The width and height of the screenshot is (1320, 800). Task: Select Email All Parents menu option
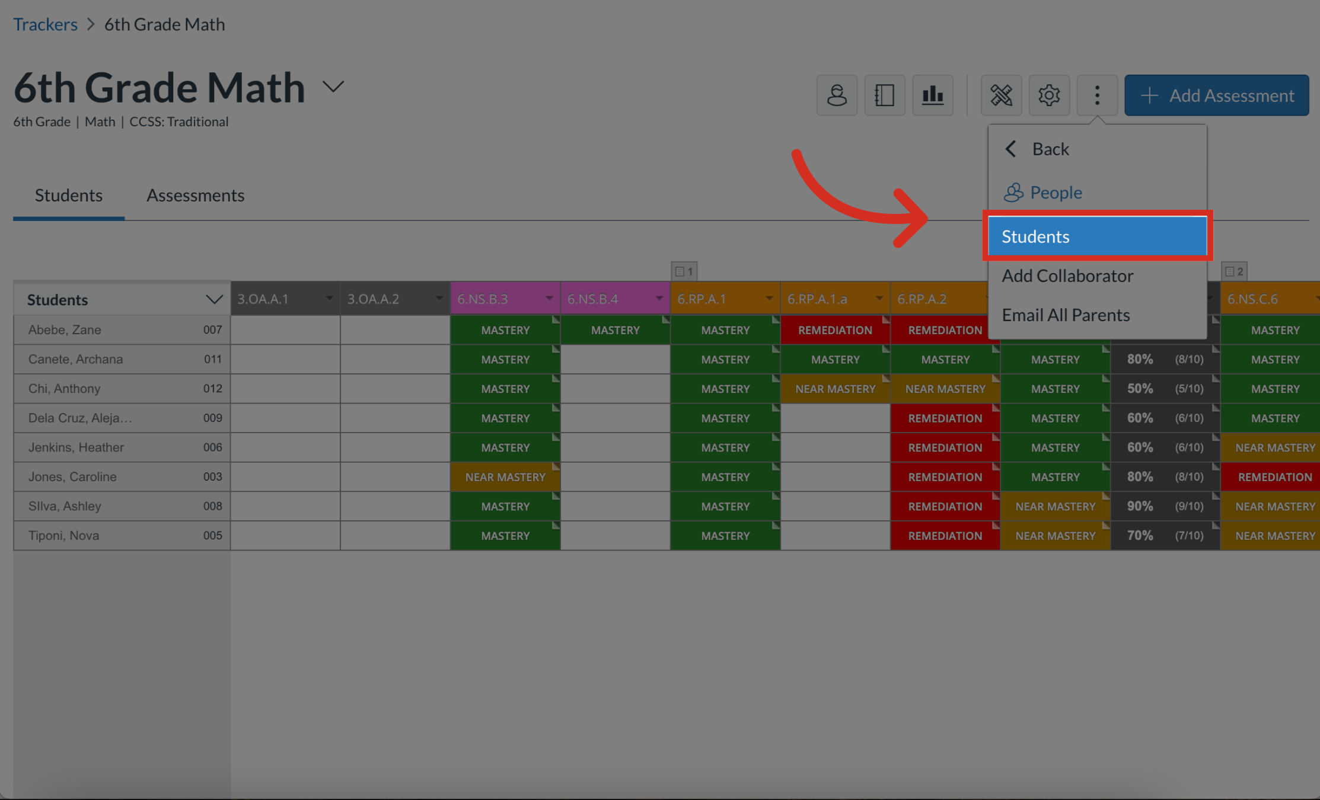tap(1066, 315)
